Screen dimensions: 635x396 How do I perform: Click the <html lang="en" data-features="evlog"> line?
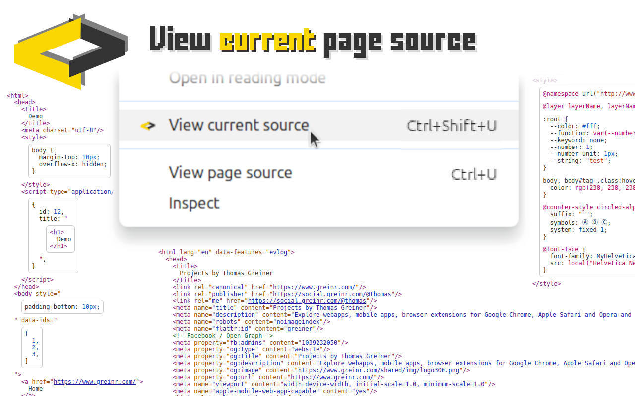[227, 252]
